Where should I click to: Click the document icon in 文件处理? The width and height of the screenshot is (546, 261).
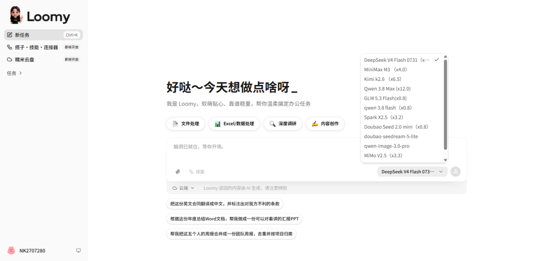(175, 124)
